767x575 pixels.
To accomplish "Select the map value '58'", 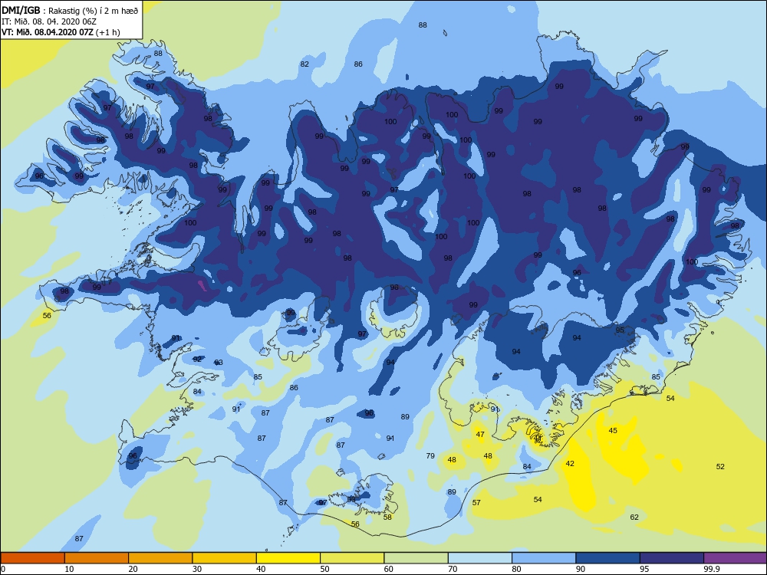I will [x=387, y=517].
